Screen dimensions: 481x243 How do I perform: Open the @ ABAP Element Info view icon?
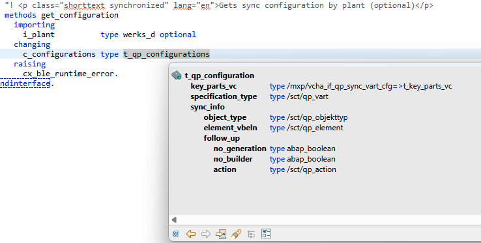pyautogui.click(x=176, y=234)
